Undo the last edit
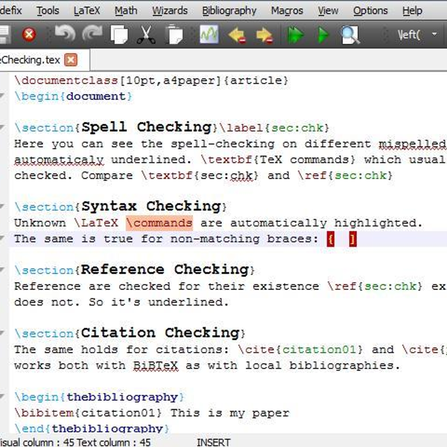 (x=65, y=34)
